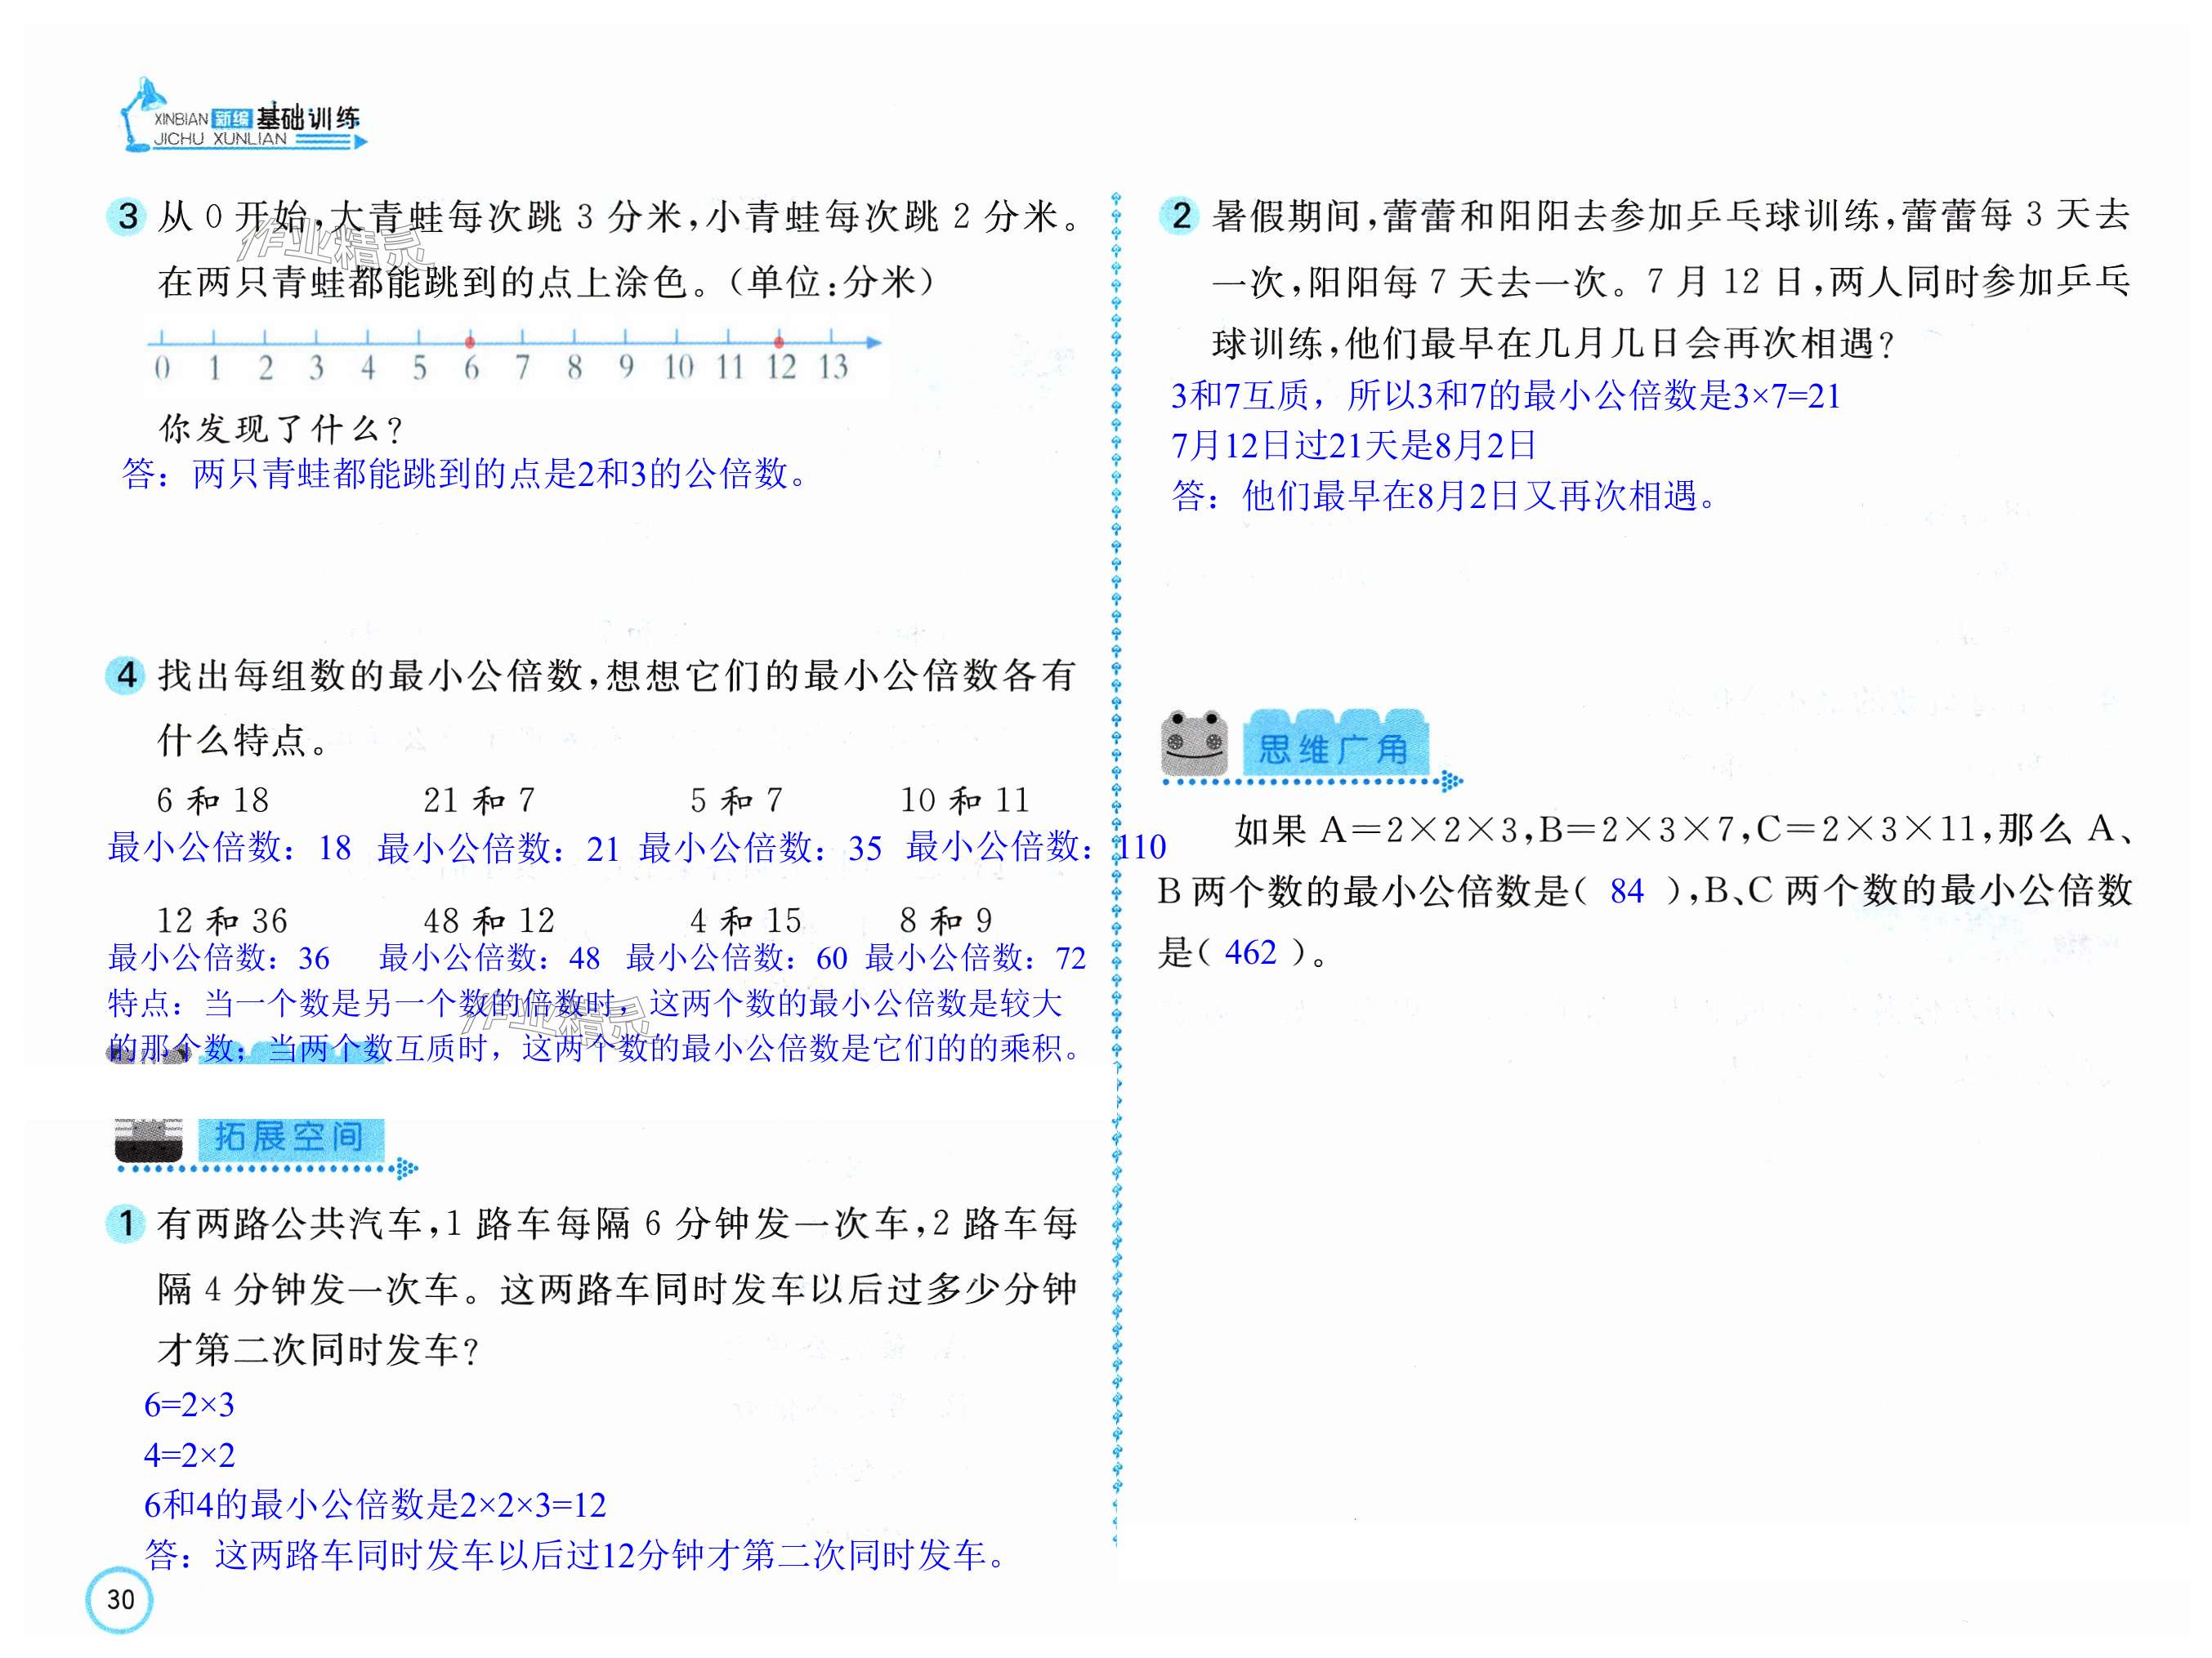2212x1658 pixels.
Task: Click the question "你发现了什么?"
Action: click(281, 430)
